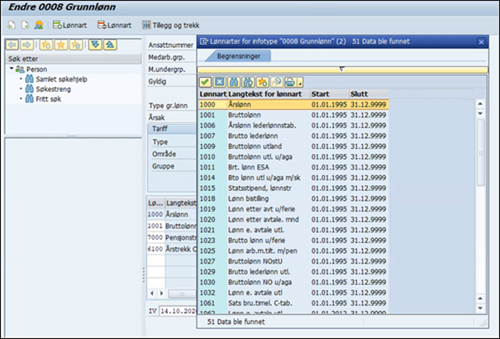The width and height of the screenshot is (500, 339).
Task: Click the IV date field 14.10.20
Action: (179, 311)
